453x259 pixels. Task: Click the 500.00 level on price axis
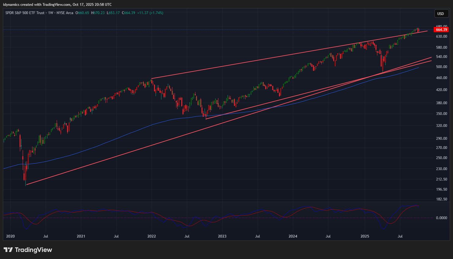pyautogui.click(x=441, y=67)
